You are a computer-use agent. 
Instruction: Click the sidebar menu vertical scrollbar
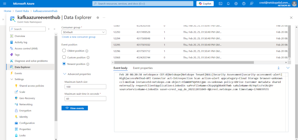click(x=56, y=78)
